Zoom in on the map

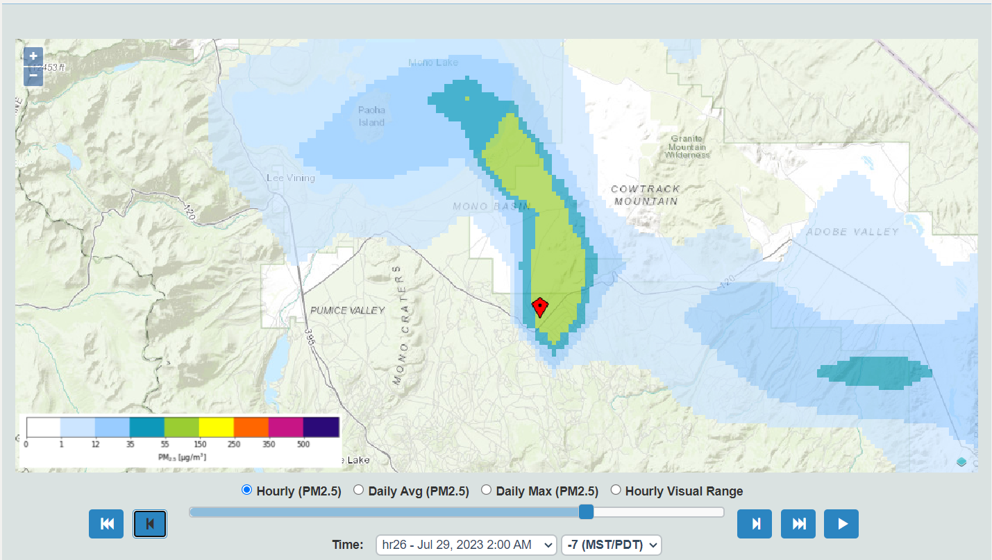(33, 57)
